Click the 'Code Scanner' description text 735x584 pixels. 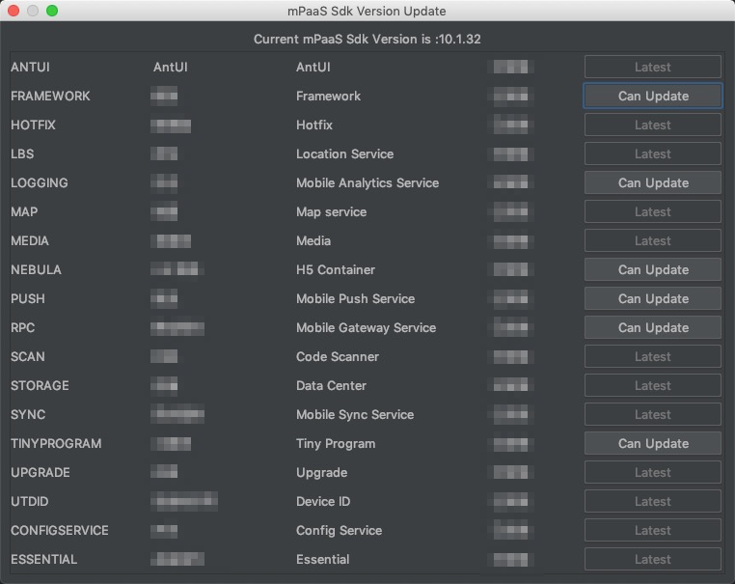[x=338, y=356]
